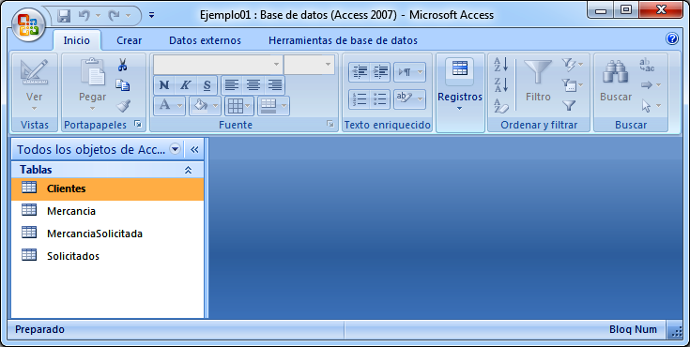This screenshot has width=690, height=347.
Task: Open the Advanced filter options icon
Action: point(572,85)
